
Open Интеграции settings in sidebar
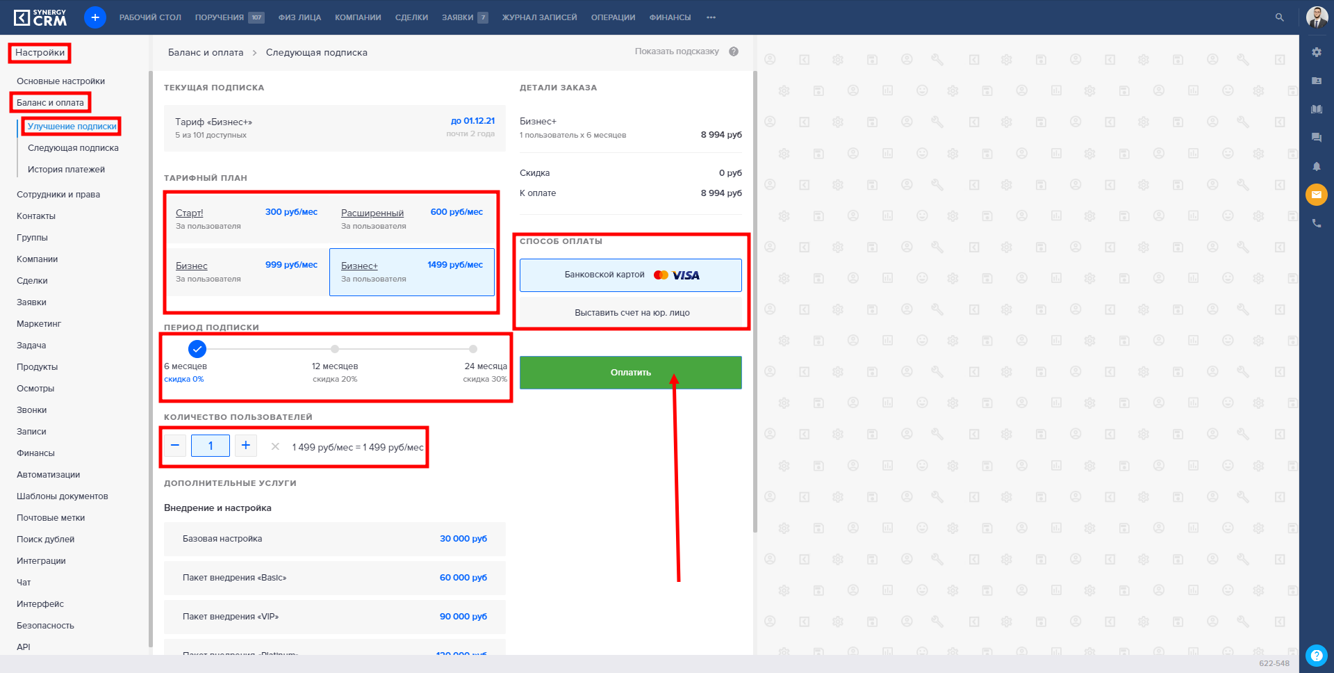[41, 561]
